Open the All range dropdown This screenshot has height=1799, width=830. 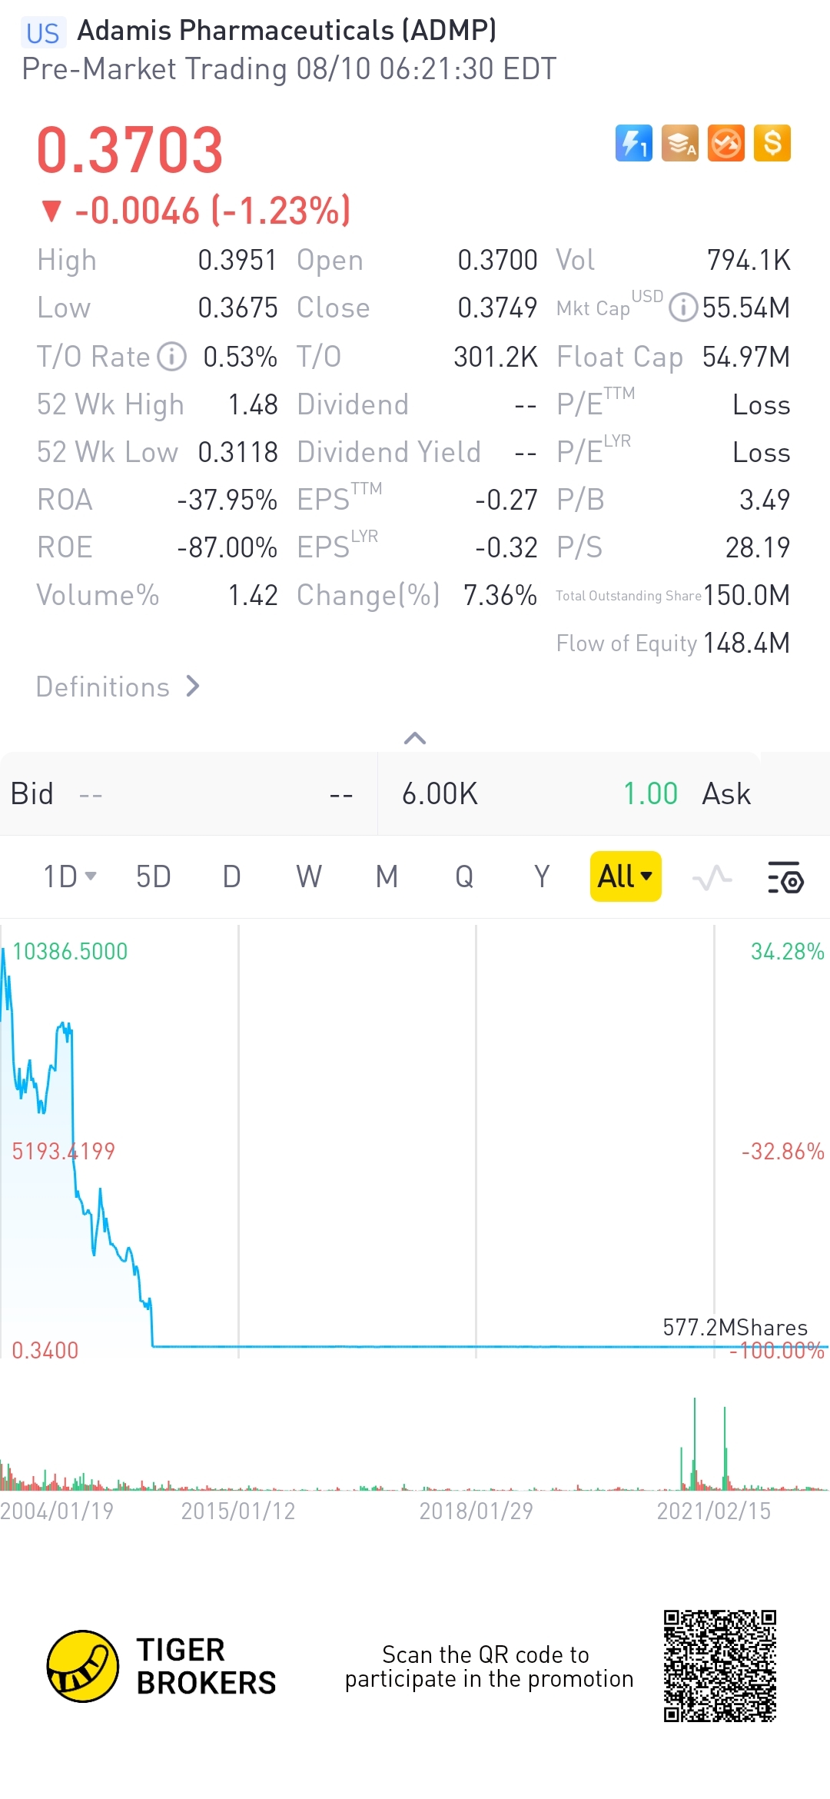pos(625,876)
